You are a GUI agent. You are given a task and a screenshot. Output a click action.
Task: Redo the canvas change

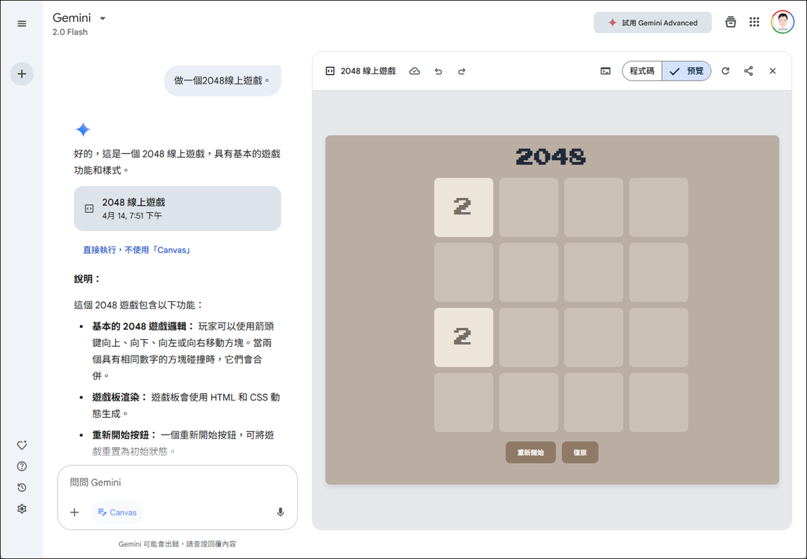coord(462,71)
